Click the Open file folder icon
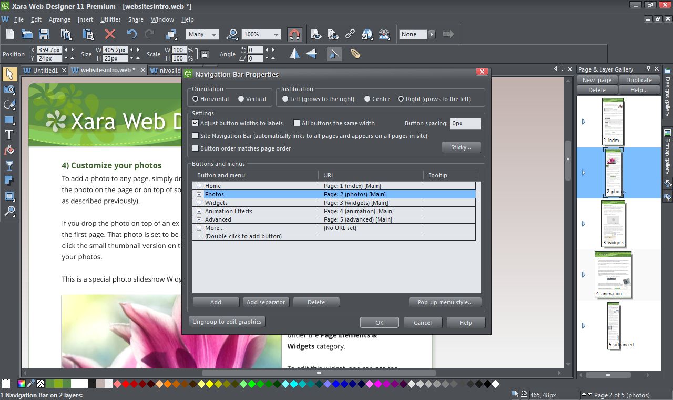This screenshot has height=400, width=673. [27, 34]
